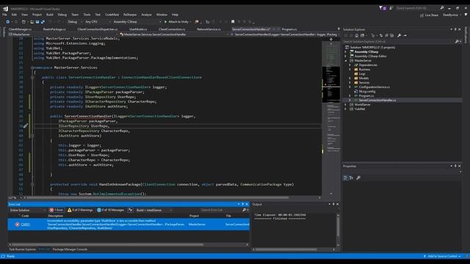Click the Properties categorized icon

345,177
